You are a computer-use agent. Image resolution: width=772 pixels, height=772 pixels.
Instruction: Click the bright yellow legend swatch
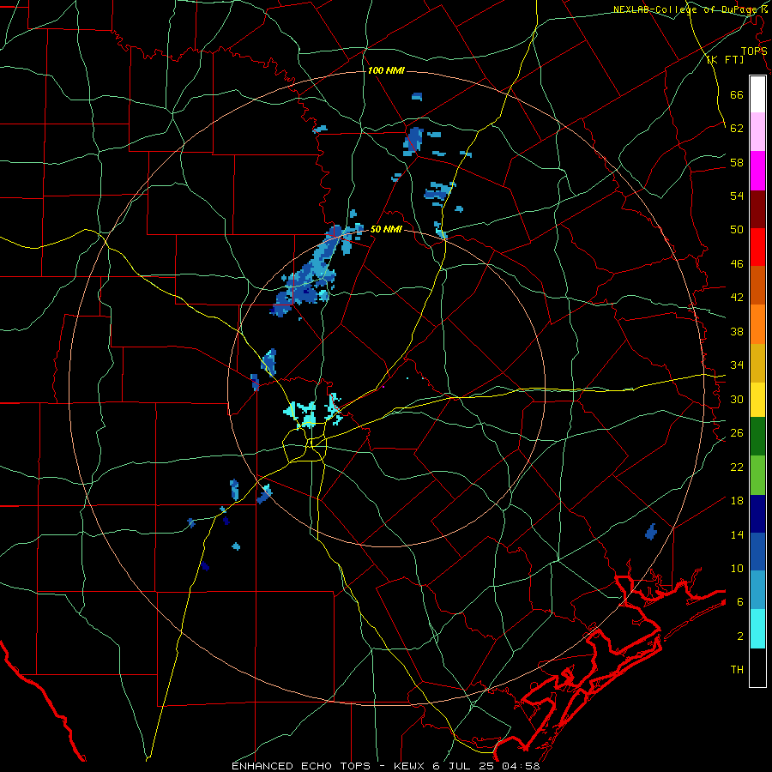click(757, 399)
